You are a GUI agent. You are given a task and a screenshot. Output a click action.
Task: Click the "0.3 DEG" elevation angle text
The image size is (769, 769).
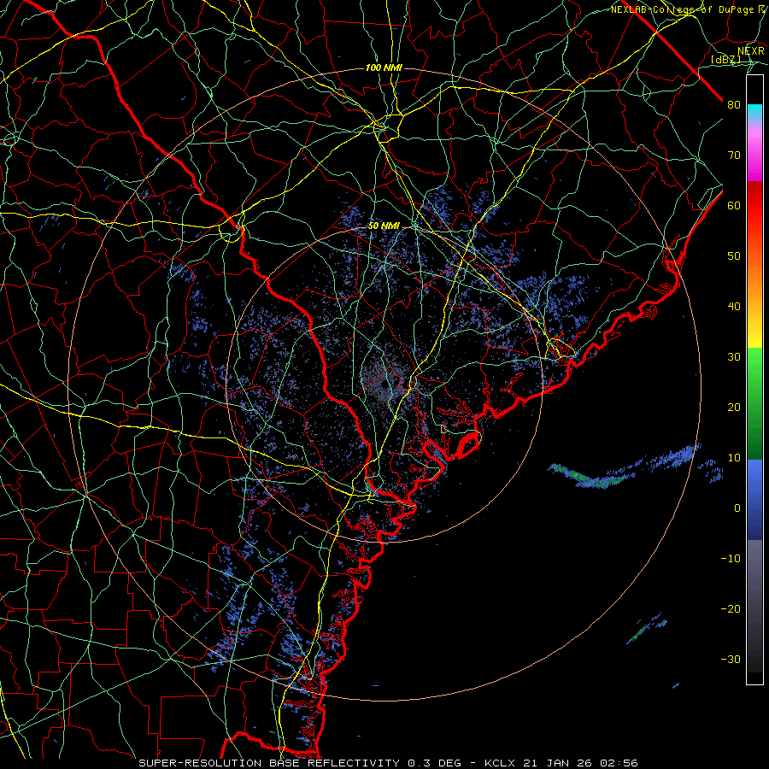point(435,763)
